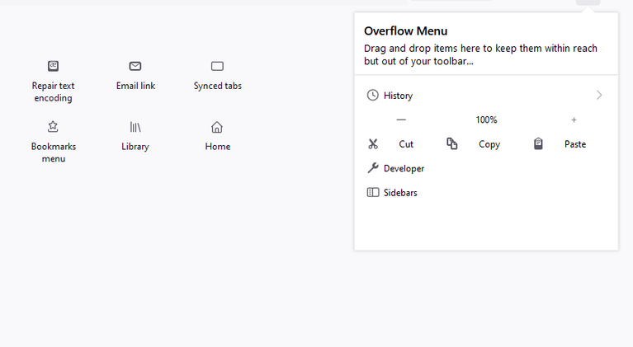Click the Sidebars panel icon
This screenshot has height=347, width=633.
point(373,192)
